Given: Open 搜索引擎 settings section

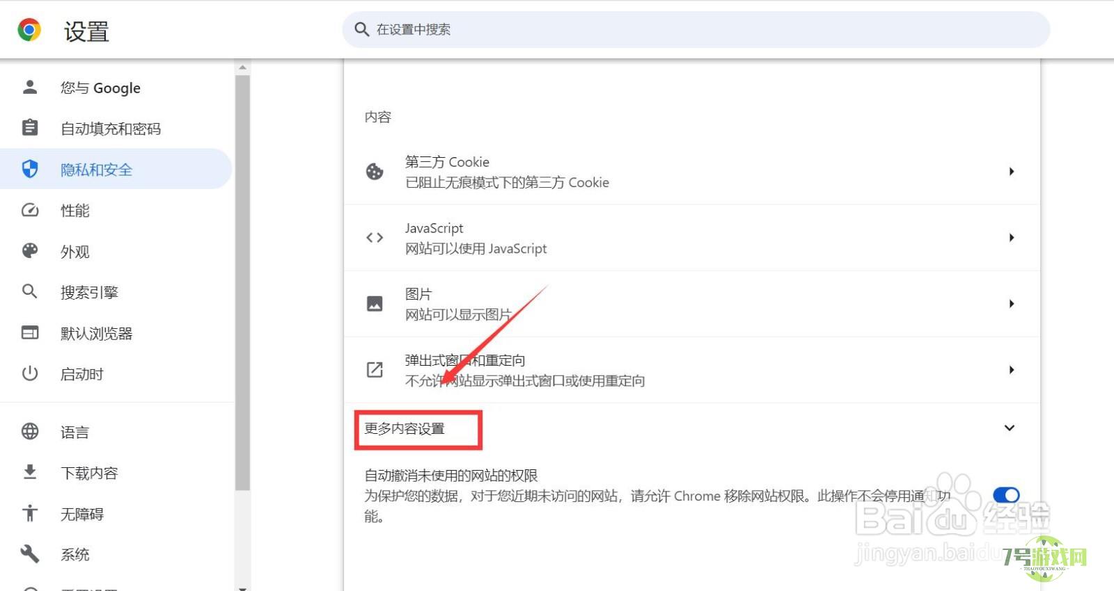Looking at the screenshot, I should pyautogui.click(x=116, y=292).
